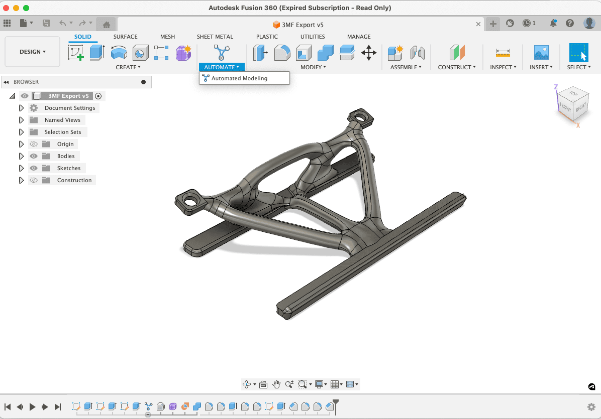Open the data panel grid icon
601x419 pixels.
pos(7,24)
